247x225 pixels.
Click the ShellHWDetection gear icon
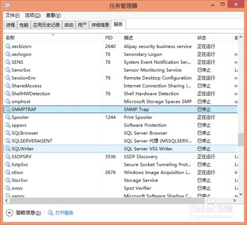pyautogui.click(x=7, y=93)
